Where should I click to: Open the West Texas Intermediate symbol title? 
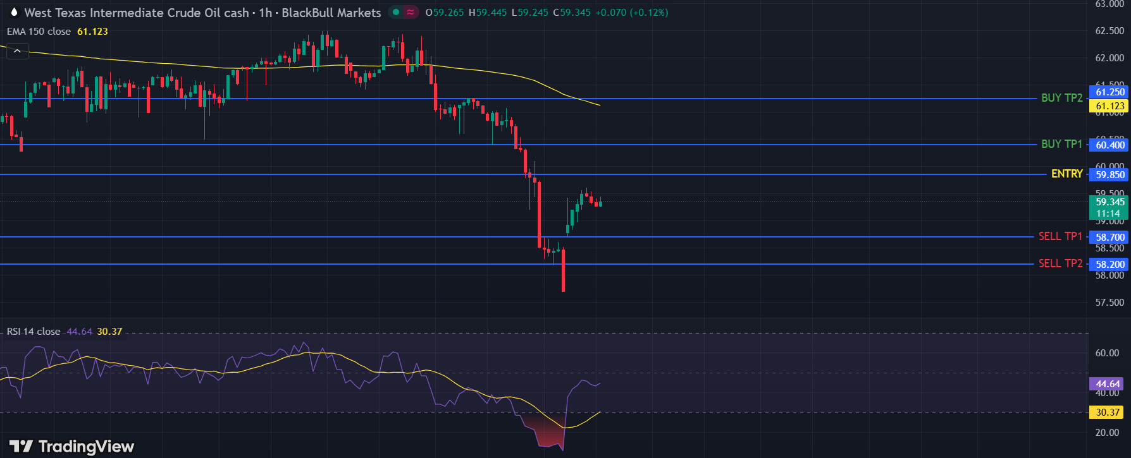[202, 13]
